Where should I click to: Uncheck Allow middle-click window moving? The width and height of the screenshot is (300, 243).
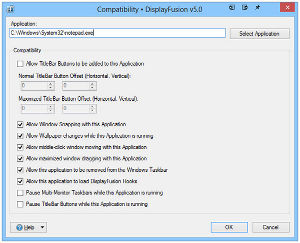click(20, 147)
